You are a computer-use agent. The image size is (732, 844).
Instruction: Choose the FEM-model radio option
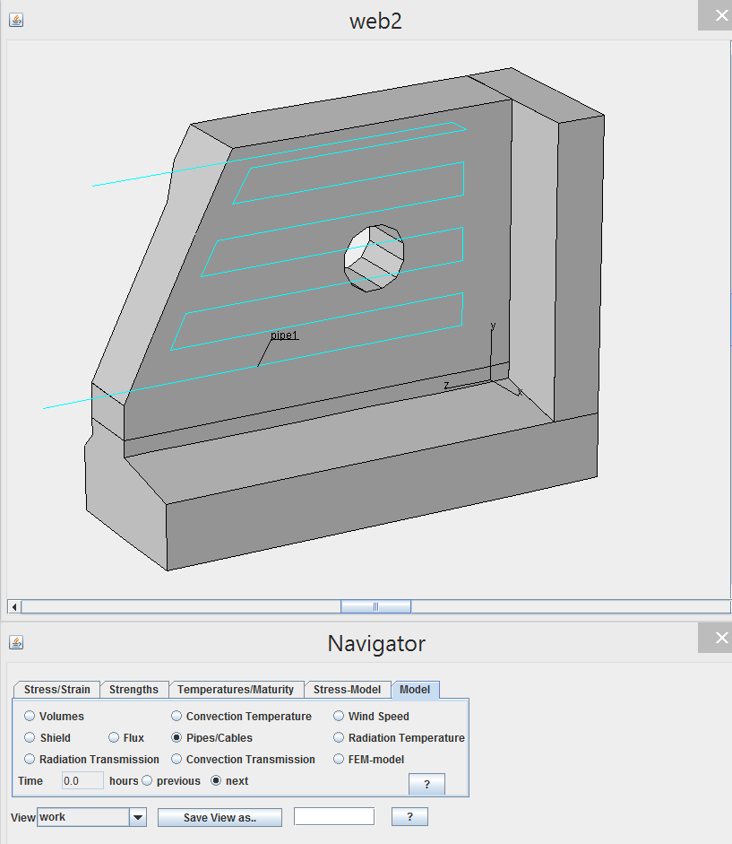point(339,759)
